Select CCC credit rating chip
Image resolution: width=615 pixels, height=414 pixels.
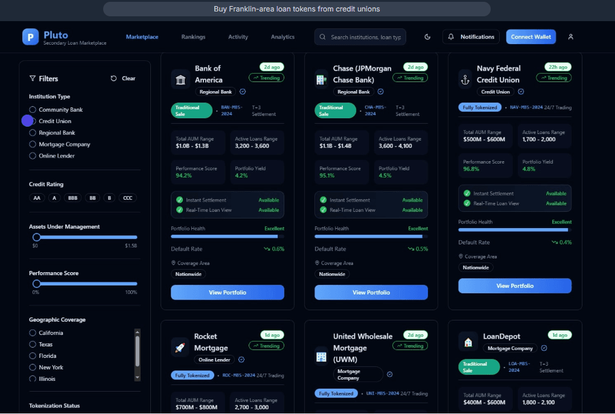click(x=127, y=198)
